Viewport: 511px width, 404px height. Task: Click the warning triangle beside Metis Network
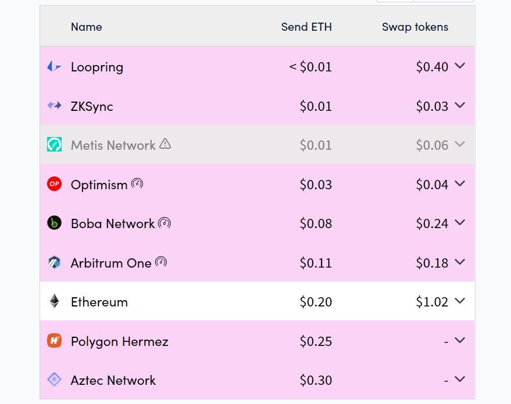tap(165, 143)
